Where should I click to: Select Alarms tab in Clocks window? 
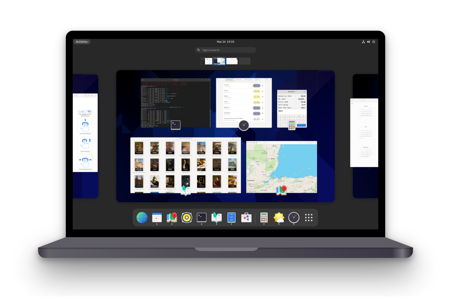[239, 80]
